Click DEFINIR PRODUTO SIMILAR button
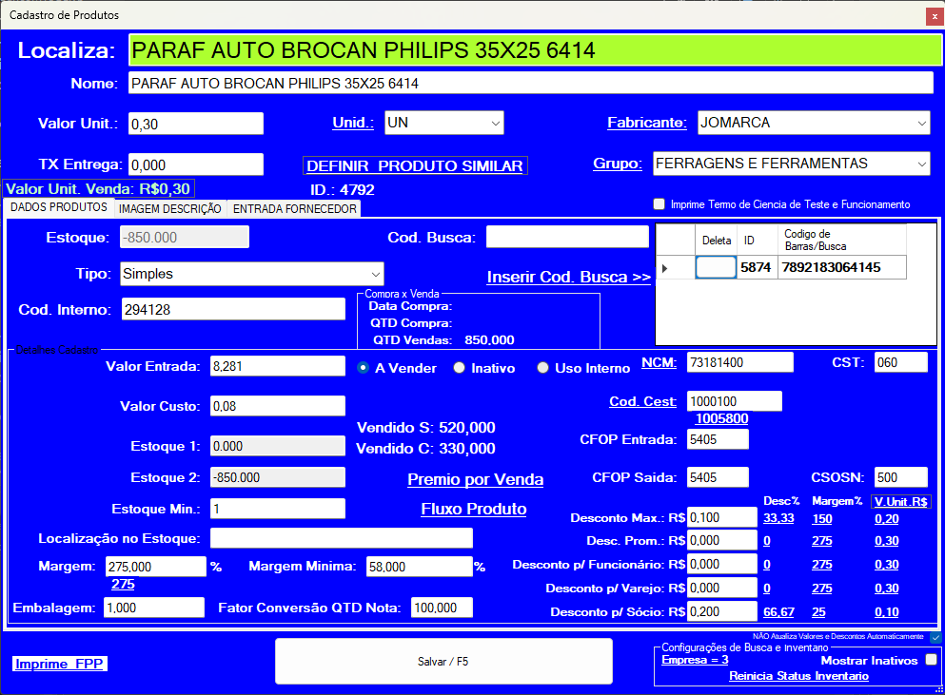Viewport: 945px width, 695px height. pyautogui.click(x=414, y=166)
